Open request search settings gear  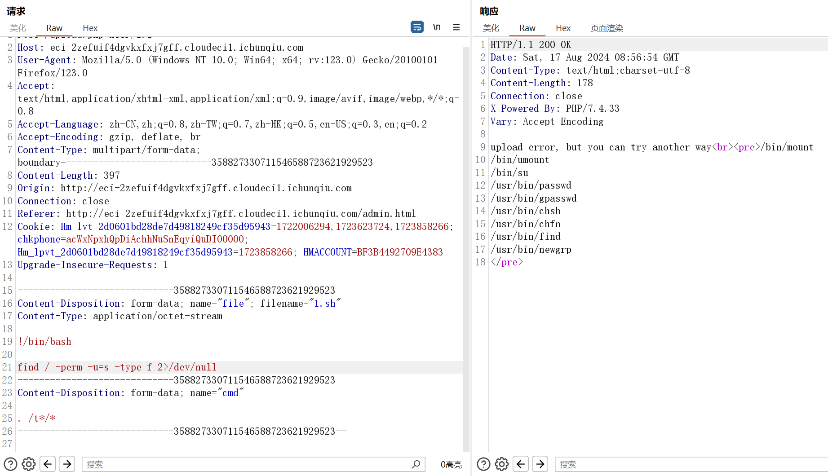pyautogui.click(x=29, y=464)
